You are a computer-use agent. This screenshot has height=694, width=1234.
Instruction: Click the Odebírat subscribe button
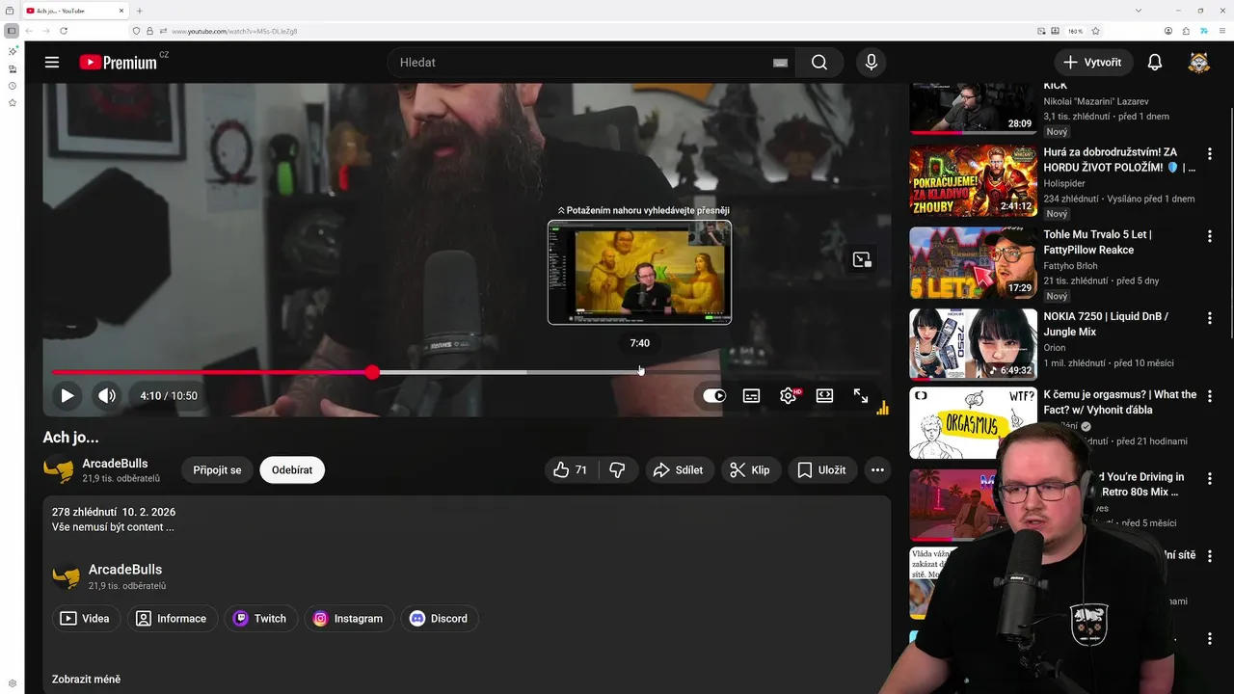tap(292, 469)
